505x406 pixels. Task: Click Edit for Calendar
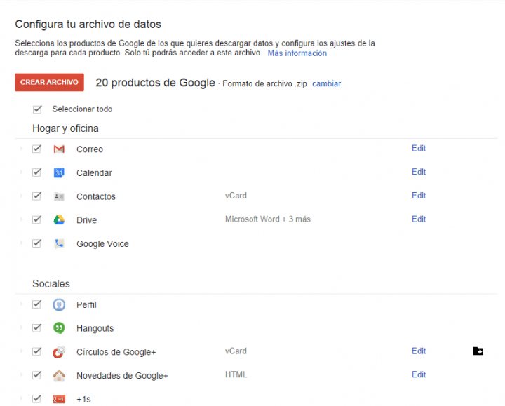click(419, 172)
